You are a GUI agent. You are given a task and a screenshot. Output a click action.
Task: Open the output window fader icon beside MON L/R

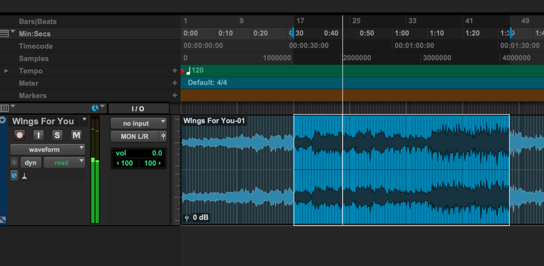click(163, 136)
